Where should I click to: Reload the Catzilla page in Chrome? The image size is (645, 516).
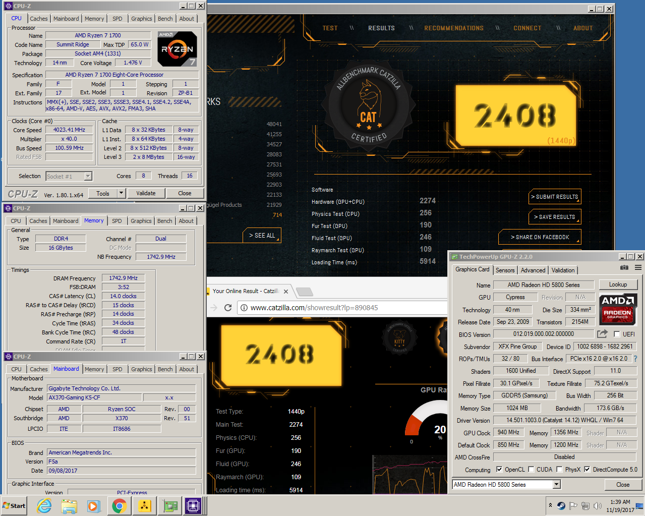point(228,308)
